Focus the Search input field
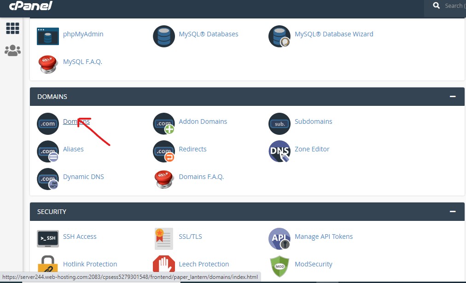The width and height of the screenshot is (466, 283). (x=454, y=6)
